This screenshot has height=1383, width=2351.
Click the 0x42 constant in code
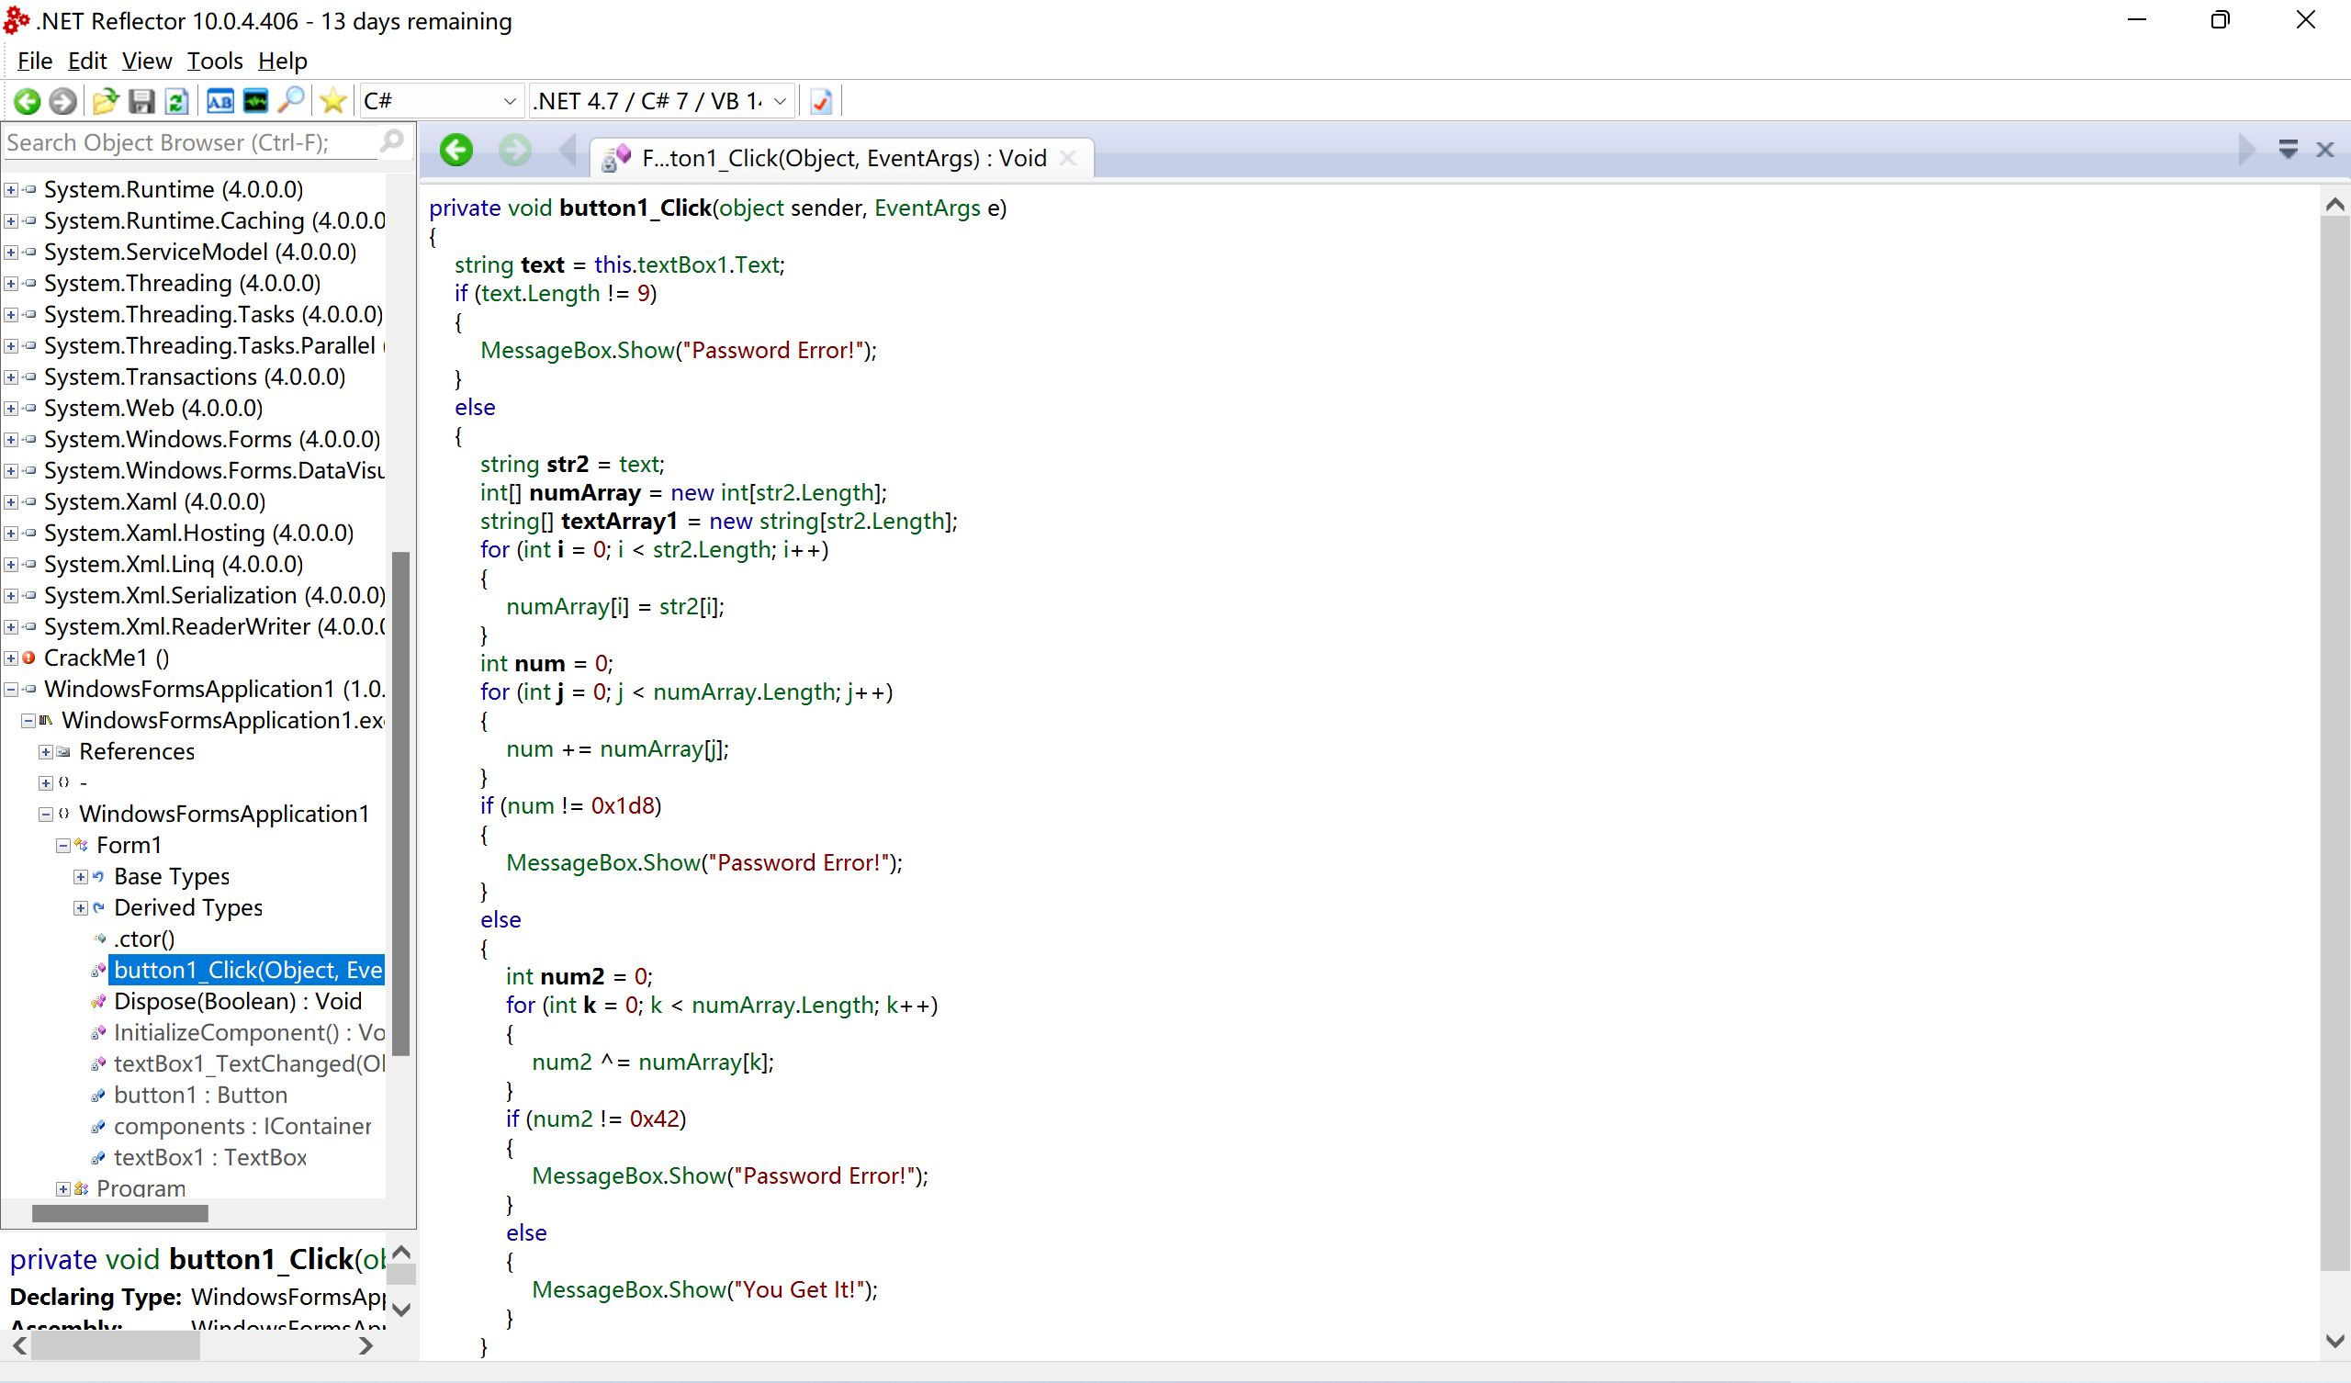pyautogui.click(x=654, y=1119)
